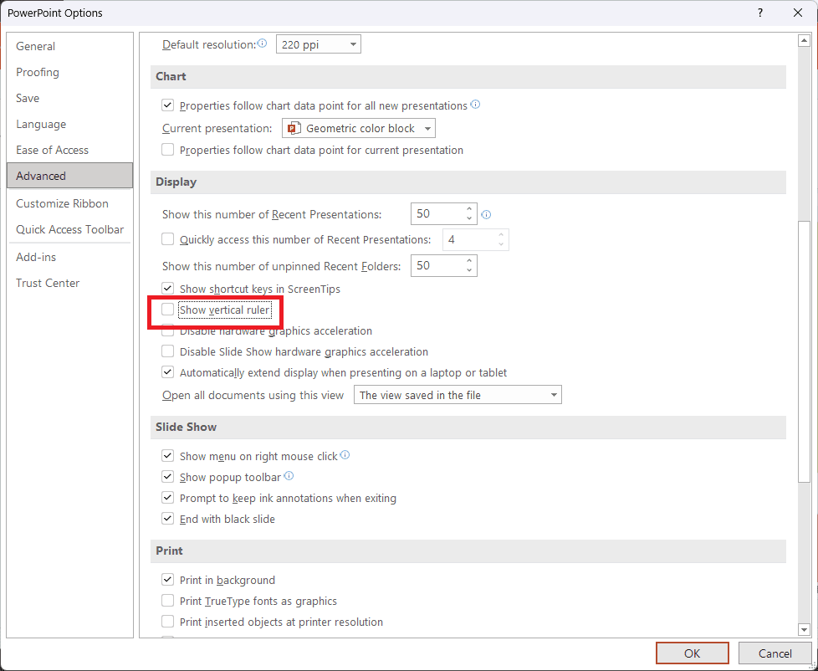
Task: Click the info icon beside Recent Presentations count
Action: pos(486,215)
